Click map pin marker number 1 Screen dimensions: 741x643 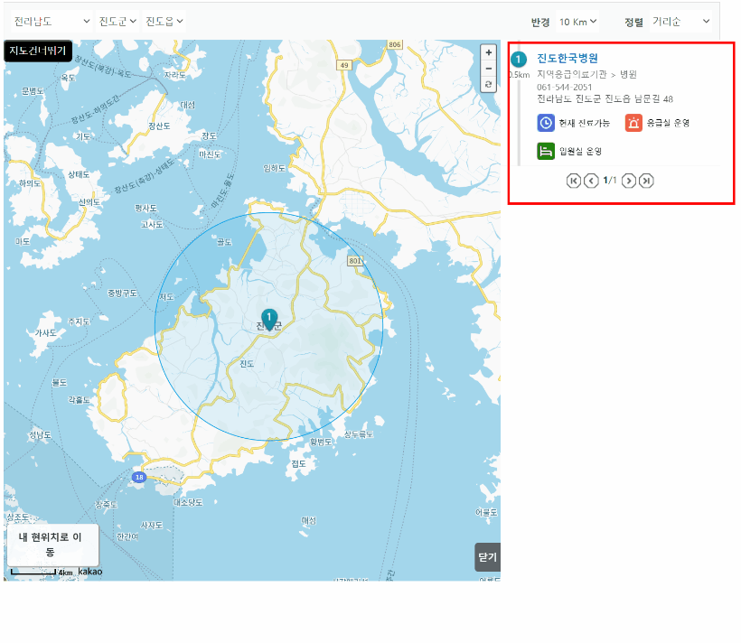tap(269, 320)
